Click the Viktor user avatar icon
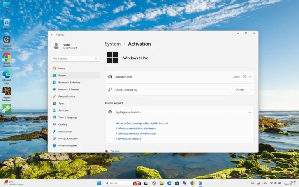Viewport: 299px width, 187px height. pyautogui.click(x=56, y=46)
